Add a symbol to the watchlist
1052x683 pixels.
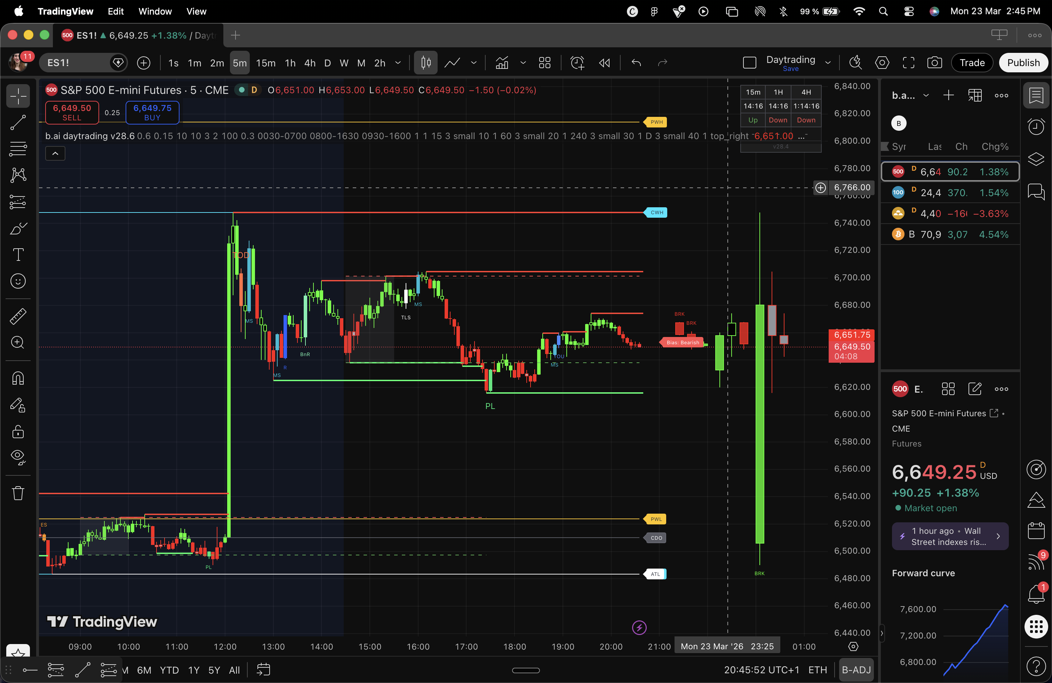click(x=949, y=95)
